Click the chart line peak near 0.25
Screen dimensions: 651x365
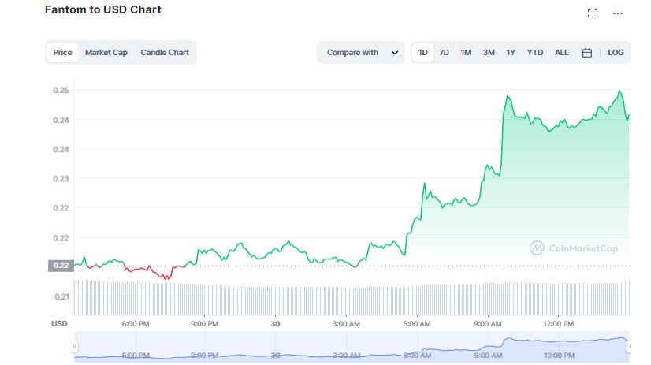pos(619,91)
